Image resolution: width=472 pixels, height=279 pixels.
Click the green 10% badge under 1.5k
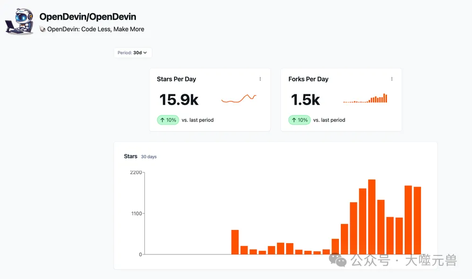pos(300,120)
